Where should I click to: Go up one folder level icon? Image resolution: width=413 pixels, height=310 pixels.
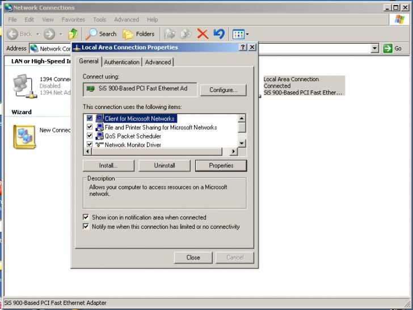coord(73,34)
